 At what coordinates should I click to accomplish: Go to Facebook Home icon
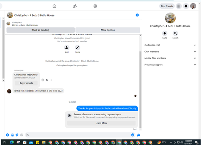[54, 6]
